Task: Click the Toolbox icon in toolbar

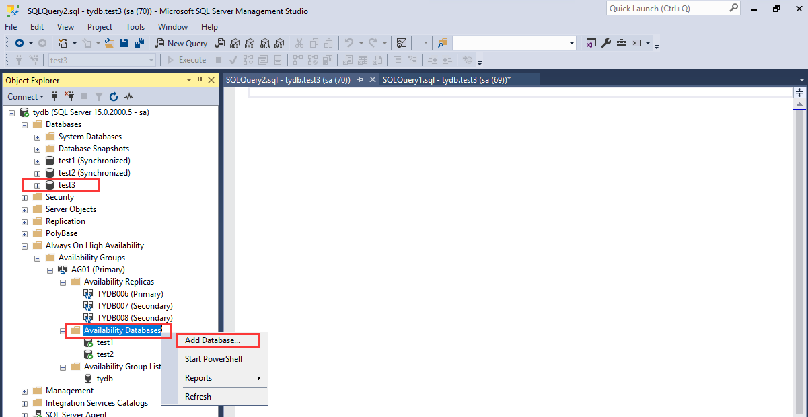Action: [620, 43]
